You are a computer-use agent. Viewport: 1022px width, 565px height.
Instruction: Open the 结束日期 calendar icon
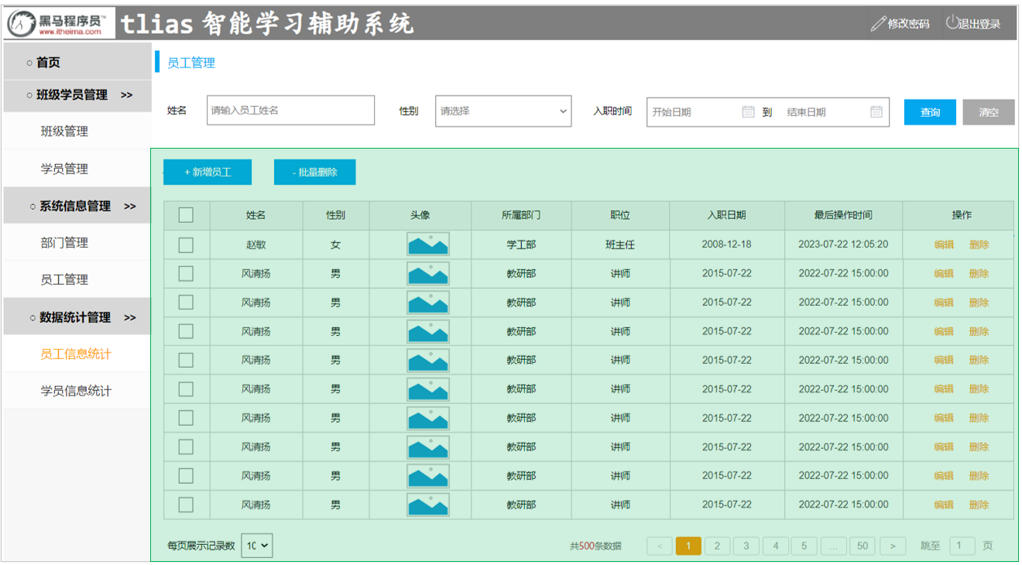coord(876,111)
